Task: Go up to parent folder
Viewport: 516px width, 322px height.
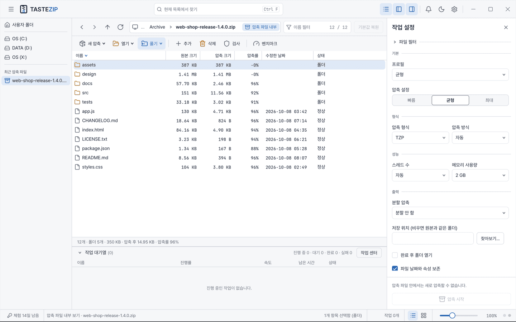Action: click(x=107, y=27)
